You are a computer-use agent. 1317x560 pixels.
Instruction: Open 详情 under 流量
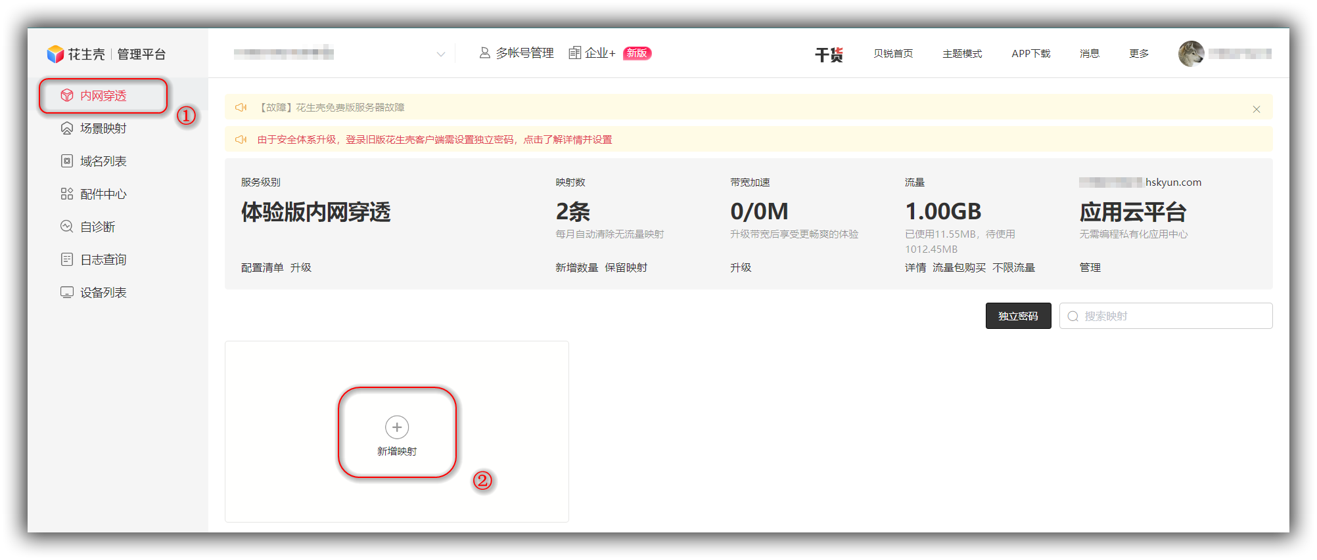coord(915,267)
